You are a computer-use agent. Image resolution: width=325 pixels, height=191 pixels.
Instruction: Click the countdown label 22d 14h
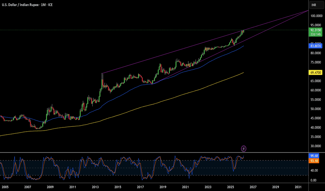click(x=316, y=34)
